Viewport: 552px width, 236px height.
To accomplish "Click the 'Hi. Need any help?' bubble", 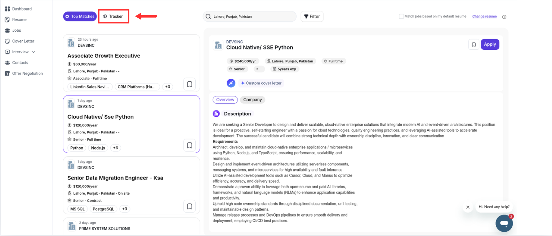I will (494, 207).
